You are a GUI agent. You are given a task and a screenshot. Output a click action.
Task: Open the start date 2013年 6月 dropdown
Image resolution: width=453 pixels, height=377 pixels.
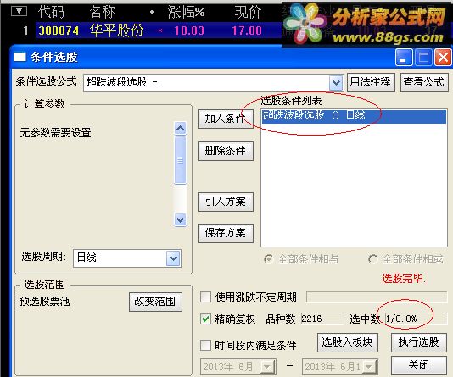pyautogui.click(x=266, y=367)
